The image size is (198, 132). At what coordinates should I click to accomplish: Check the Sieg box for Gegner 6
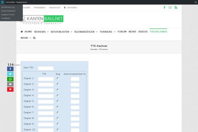(58, 107)
